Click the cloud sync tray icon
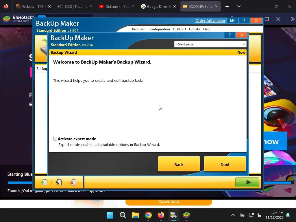This screenshot has width=296, height=222. coord(242,215)
